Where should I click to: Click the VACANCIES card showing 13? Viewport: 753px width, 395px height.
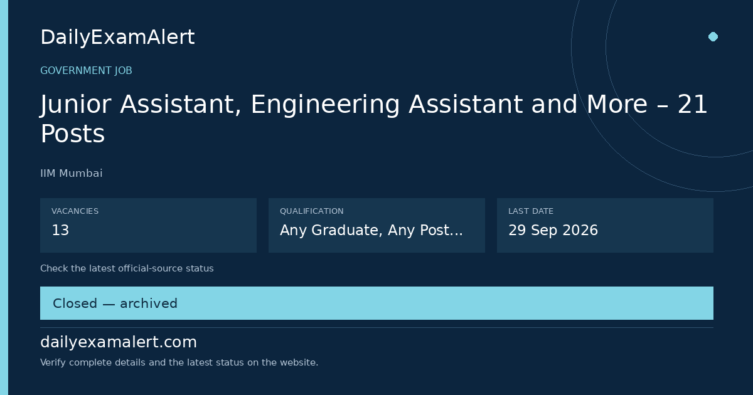click(x=148, y=225)
